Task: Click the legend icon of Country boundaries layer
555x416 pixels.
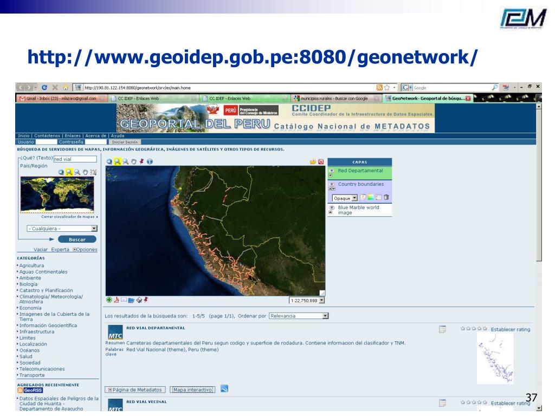Action: [x=378, y=197]
